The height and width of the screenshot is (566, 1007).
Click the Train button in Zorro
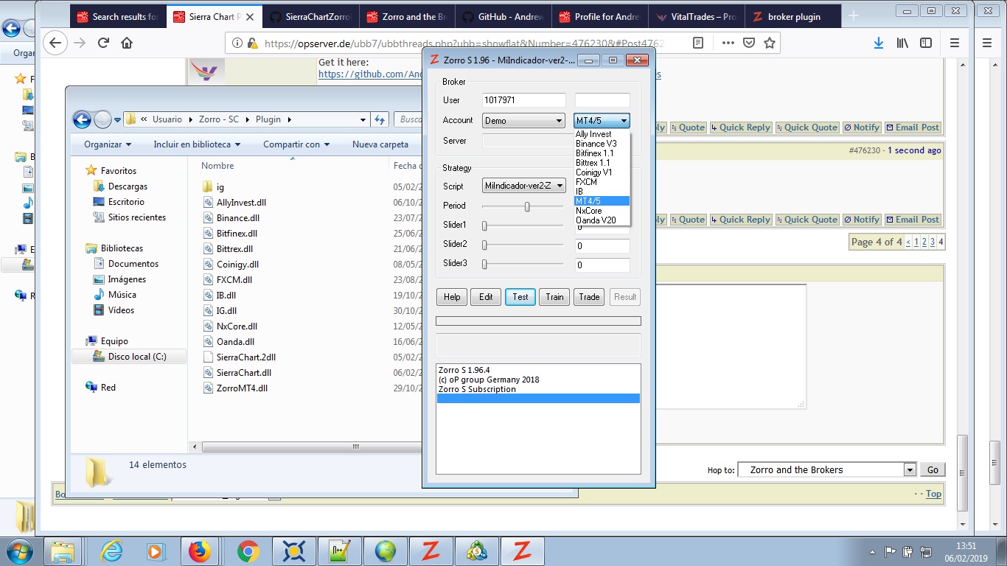(554, 297)
